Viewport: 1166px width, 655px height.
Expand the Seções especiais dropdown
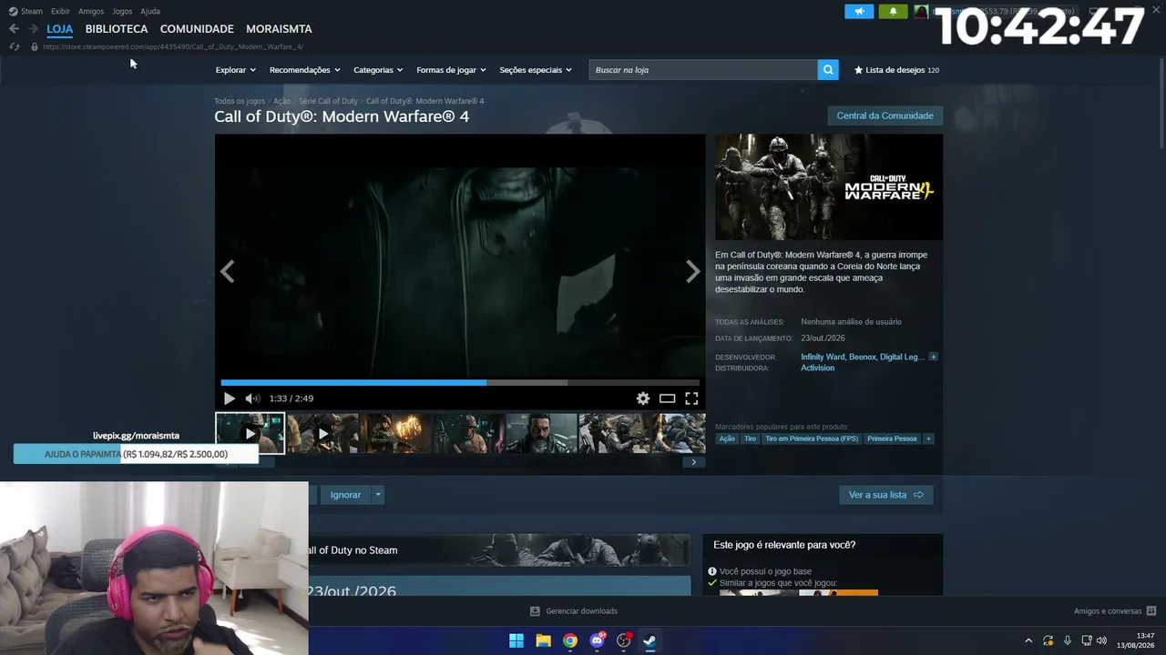[x=536, y=70]
